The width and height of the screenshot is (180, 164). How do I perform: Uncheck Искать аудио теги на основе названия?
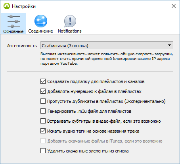(43, 131)
